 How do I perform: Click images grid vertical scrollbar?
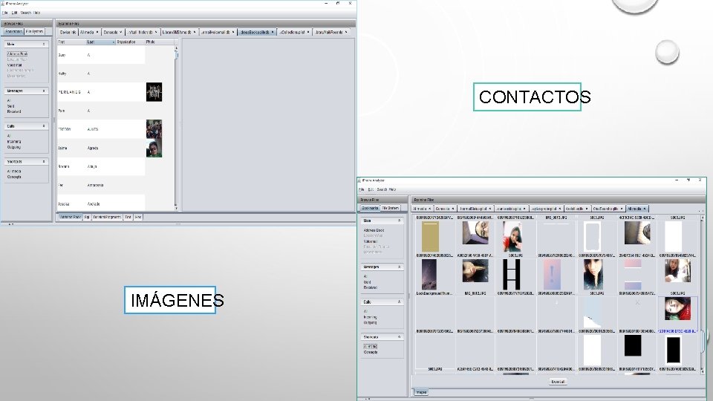coord(703,296)
